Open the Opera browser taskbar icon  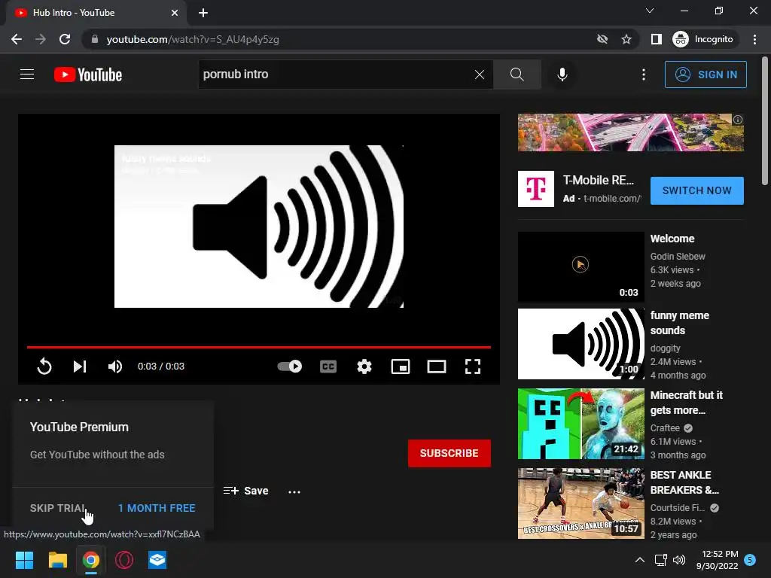pyautogui.click(x=124, y=560)
